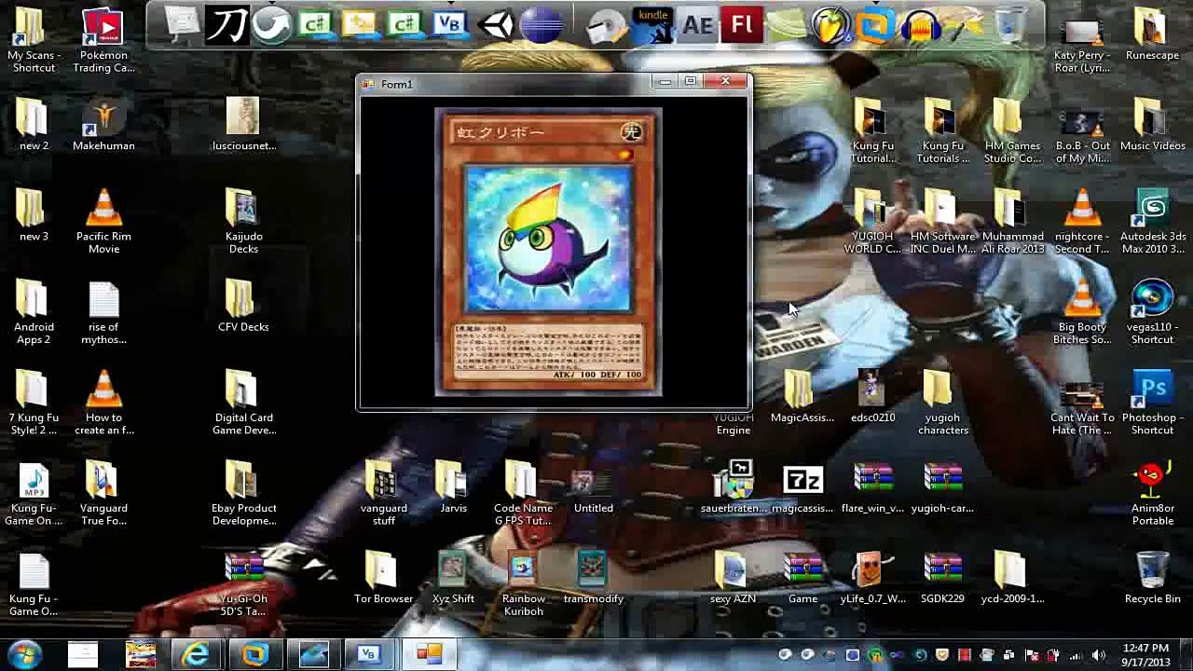The width and height of the screenshot is (1193, 671).
Task: Open sauerbraten installer icon
Action: tap(734, 487)
